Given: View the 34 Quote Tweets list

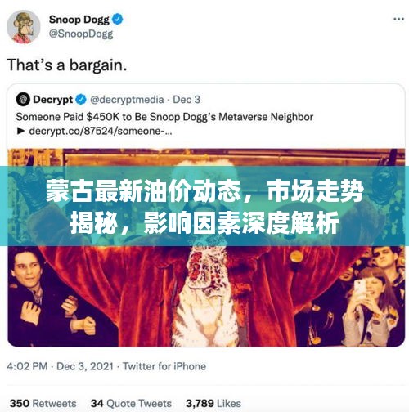Looking at the screenshot, I should coord(131,403).
